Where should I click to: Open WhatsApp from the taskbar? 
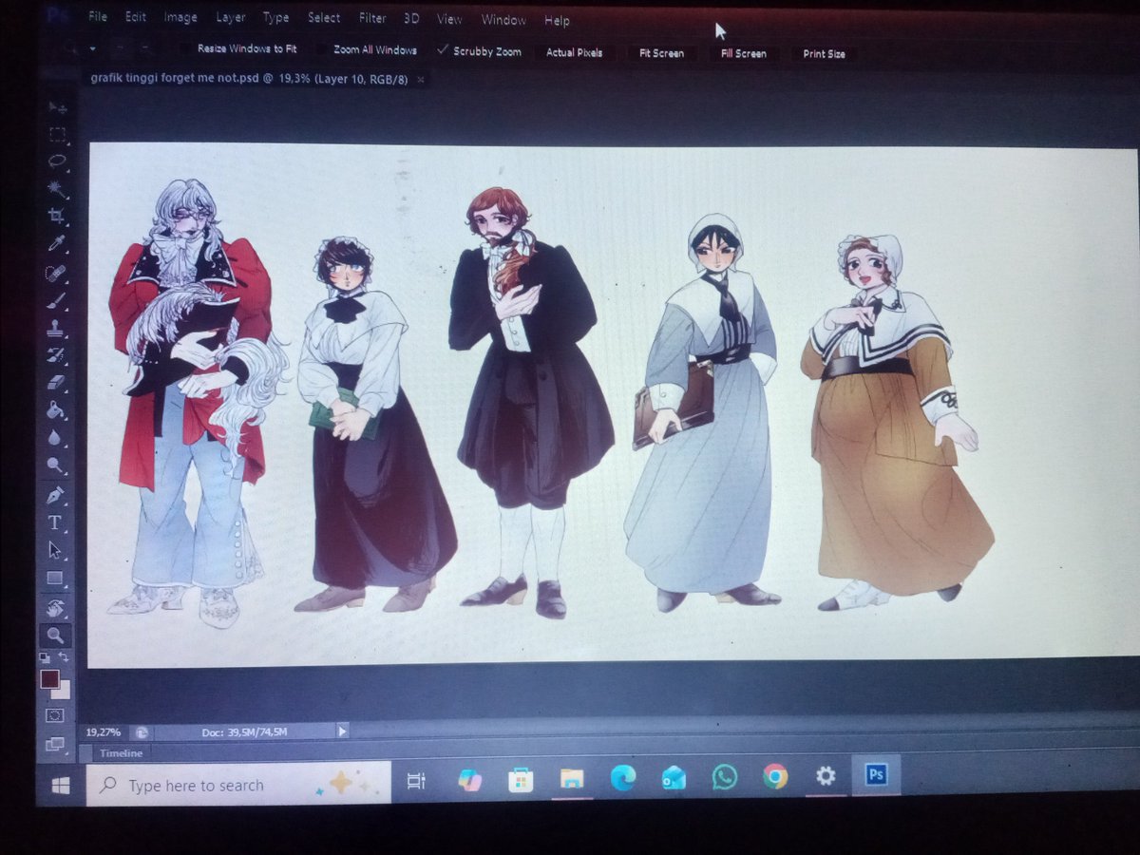725,777
